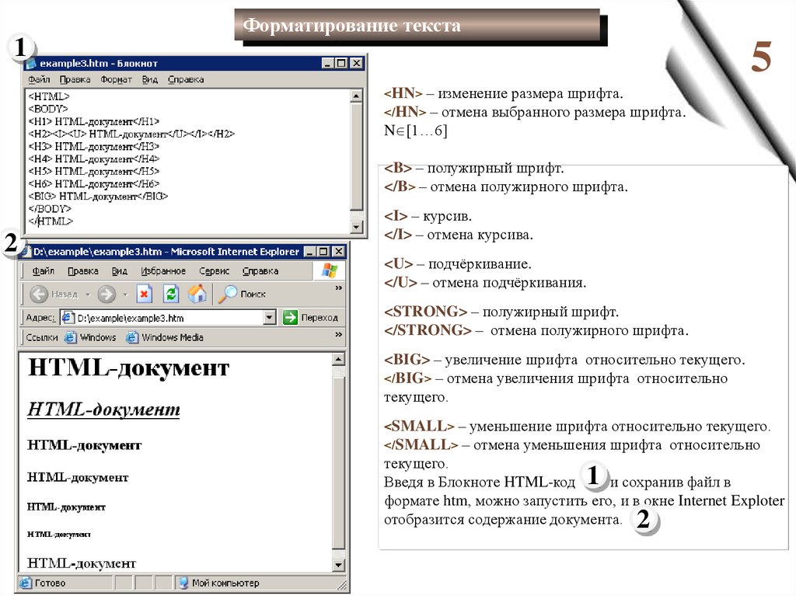Open Избранное menu in Internet Explorer

pos(163,270)
